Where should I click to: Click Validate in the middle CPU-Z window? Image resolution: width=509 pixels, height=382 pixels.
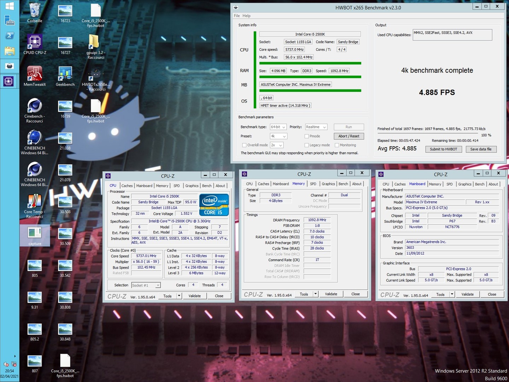click(331, 294)
